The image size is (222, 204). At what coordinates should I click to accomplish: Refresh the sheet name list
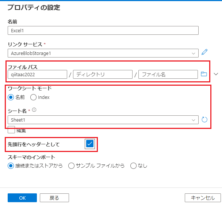pyautogui.click(x=204, y=120)
